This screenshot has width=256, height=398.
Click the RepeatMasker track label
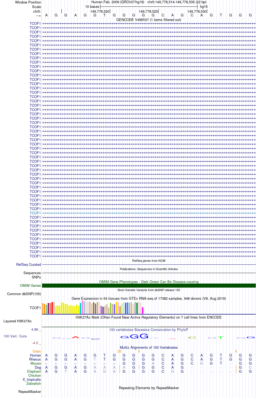30,392
